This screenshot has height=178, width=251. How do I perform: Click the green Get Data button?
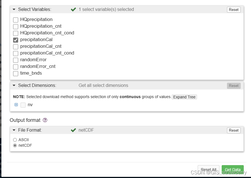point(233,170)
